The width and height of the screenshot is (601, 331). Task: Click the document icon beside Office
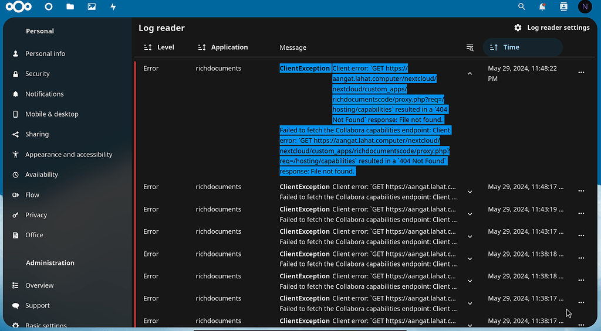[x=15, y=235]
